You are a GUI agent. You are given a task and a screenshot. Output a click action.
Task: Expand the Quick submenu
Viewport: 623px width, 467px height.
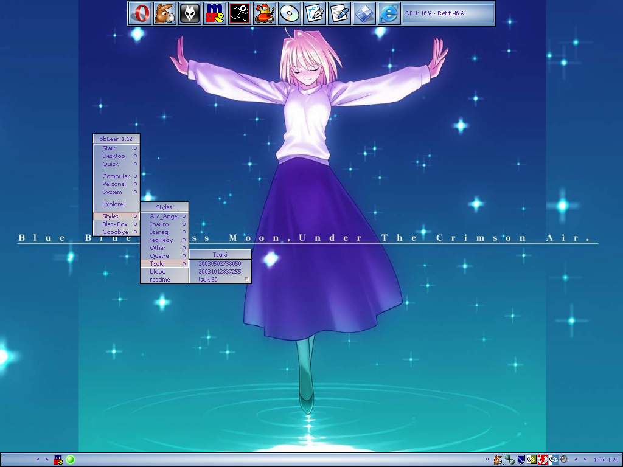point(116,164)
